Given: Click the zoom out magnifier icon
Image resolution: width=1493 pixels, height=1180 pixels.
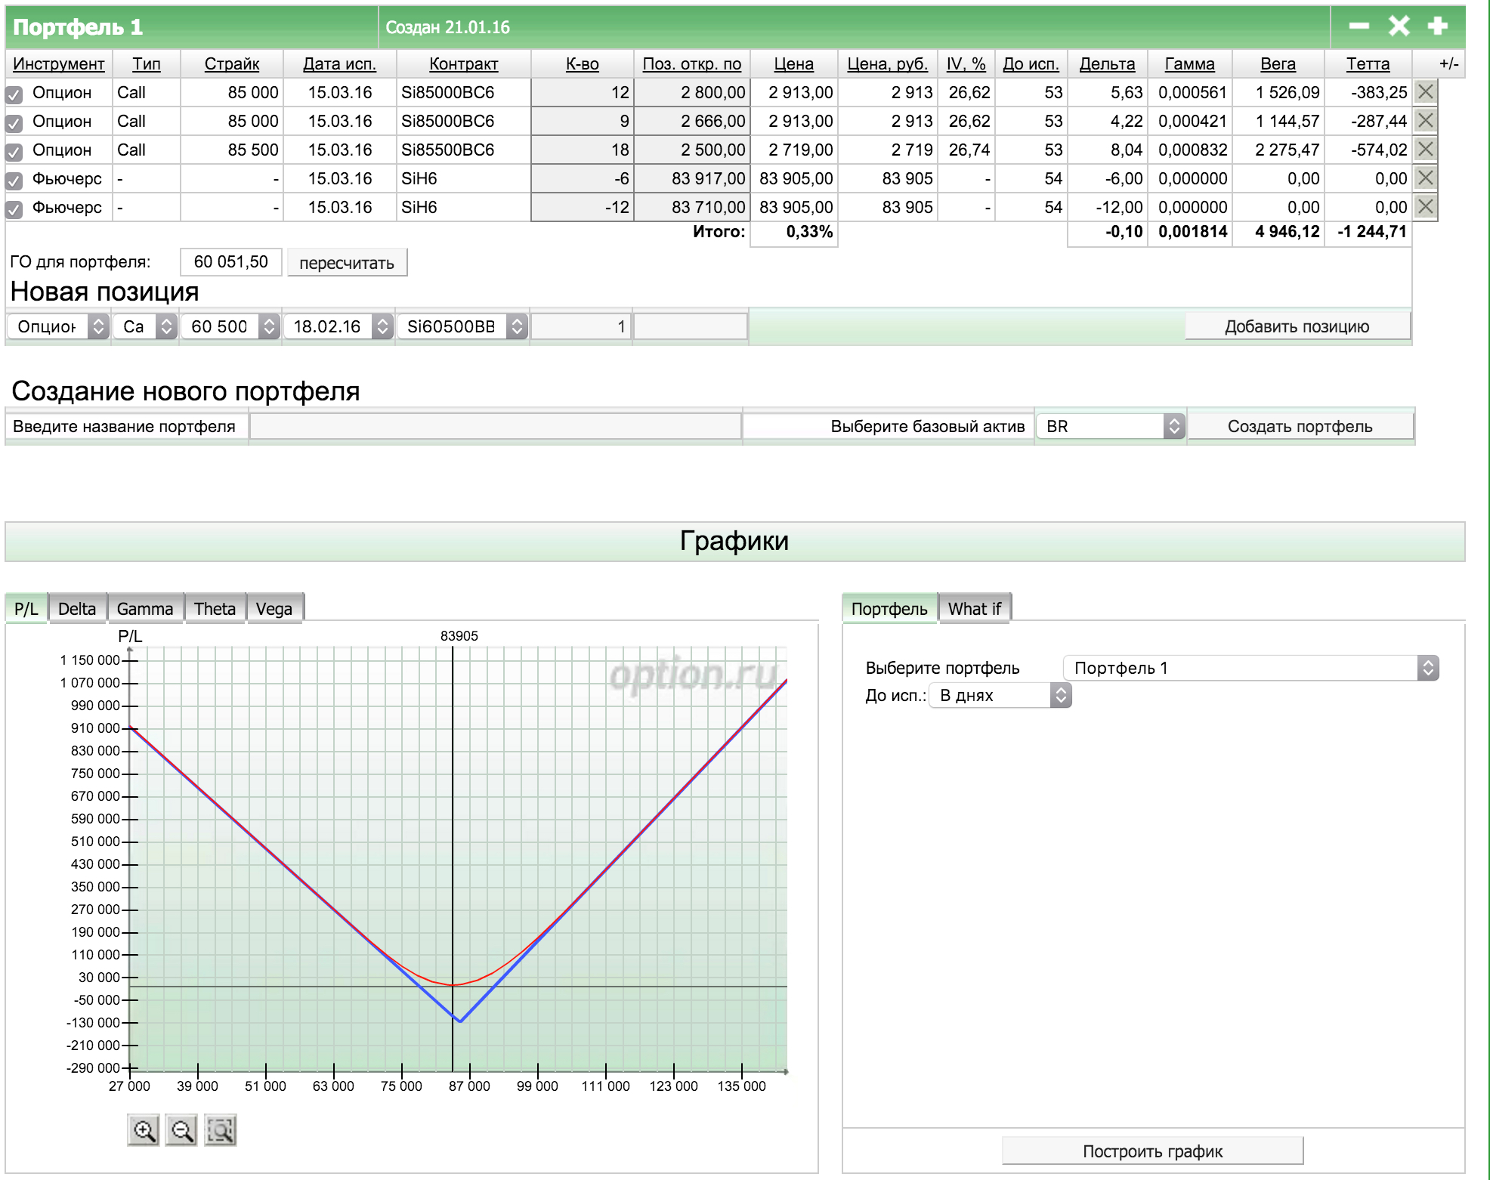Looking at the screenshot, I should coord(181,1131).
